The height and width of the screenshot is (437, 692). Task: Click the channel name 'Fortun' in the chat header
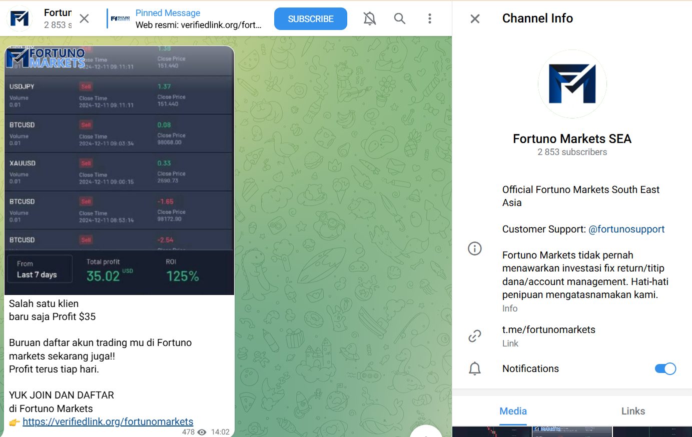(58, 12)
